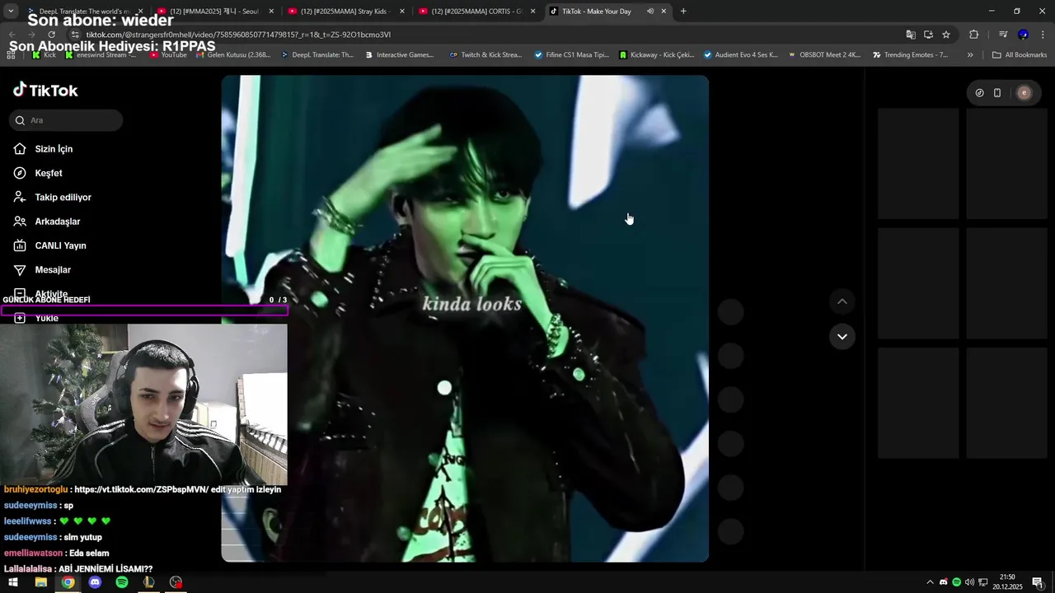Open the Chrome three-dot menu
Image resolution: width=1055 pixels, height=593 pixels.
1042,35
